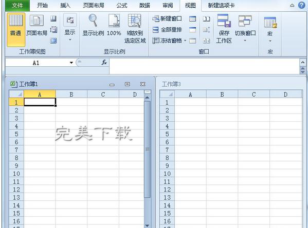Open a New Window (新建窗口)
This screenshot has height=228, width=308.
[167, 18]
